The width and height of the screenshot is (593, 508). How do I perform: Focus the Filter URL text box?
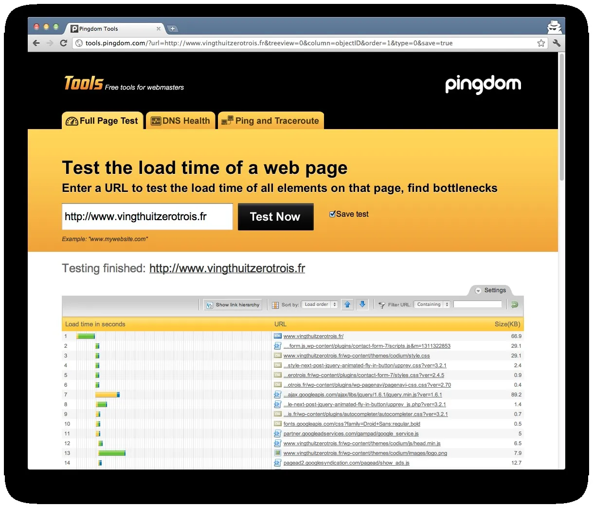pyautogui.click(x=477, y=304)
